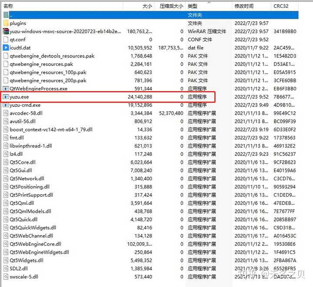This screenshot has width=313, height=287.
Task: Click the avutil-56.dll file icon
Action: pyautogui.click(x=6, y=122)
